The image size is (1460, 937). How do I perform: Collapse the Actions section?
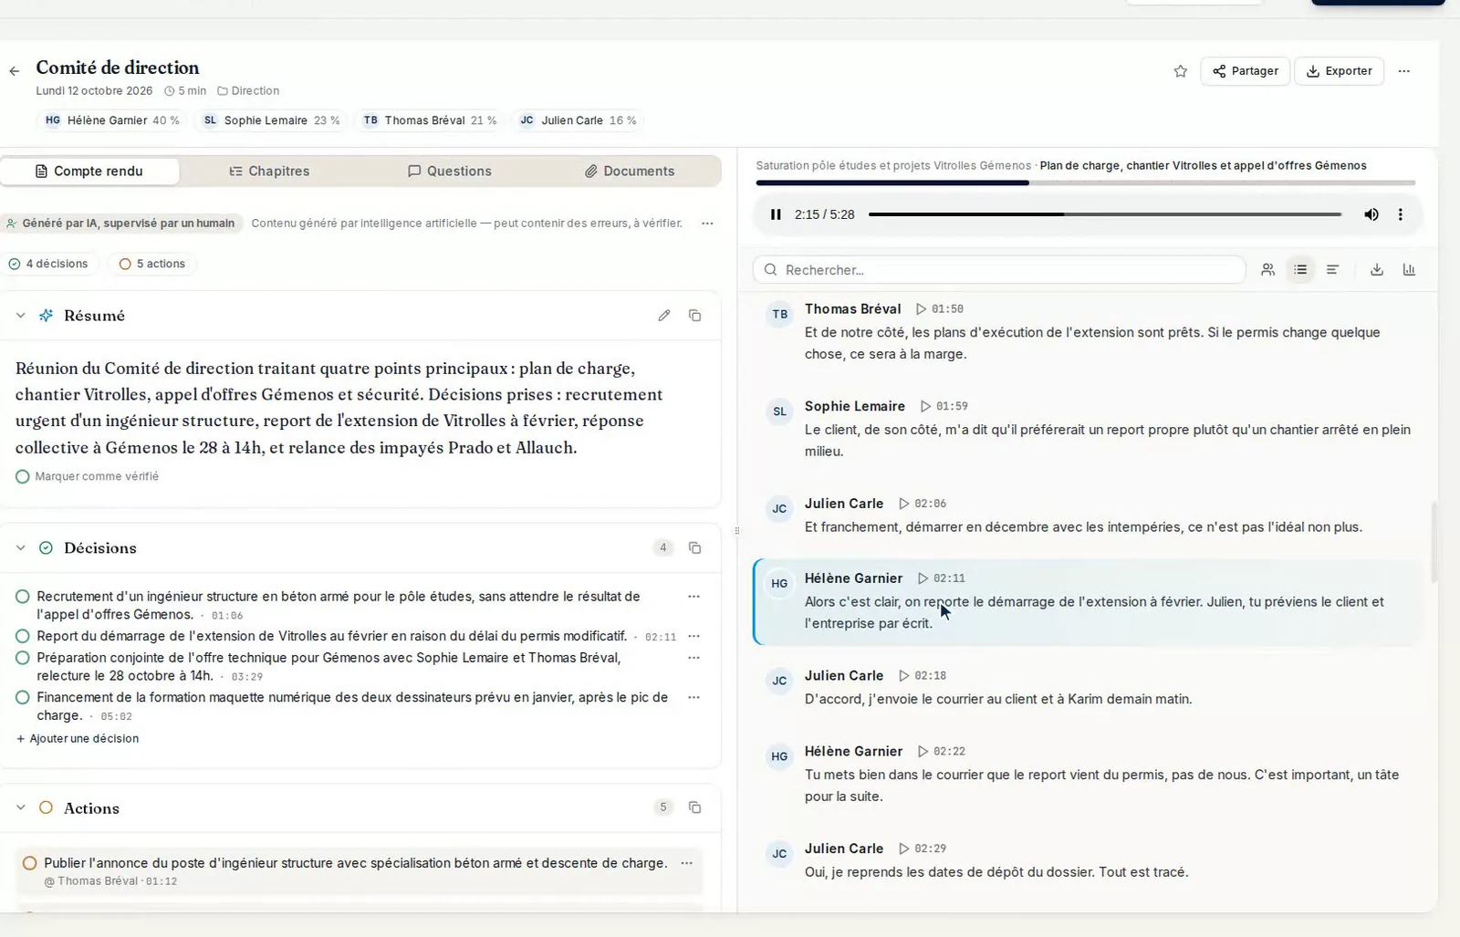pos(20,808)
